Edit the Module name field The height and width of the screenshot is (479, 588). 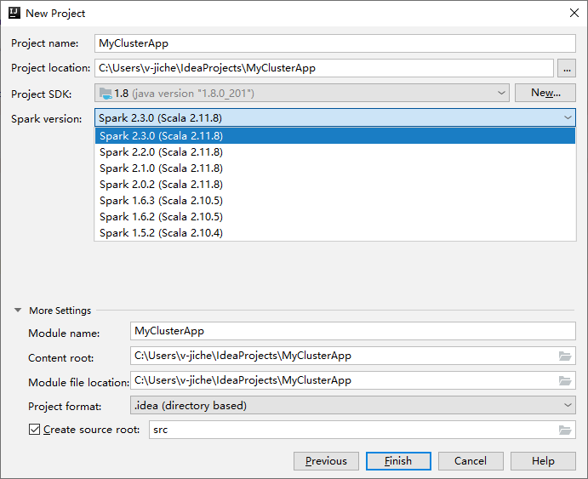pyautogui.click(x=353, y=331)
